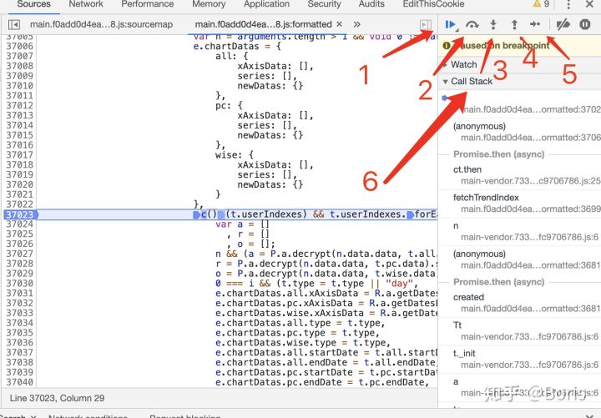Step out of current function
The height and width of the screenshot is (418, 601).
514,24
